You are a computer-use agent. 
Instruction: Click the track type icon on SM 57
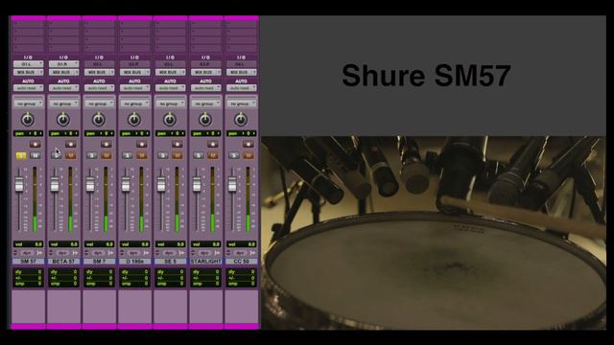(15, 253)
